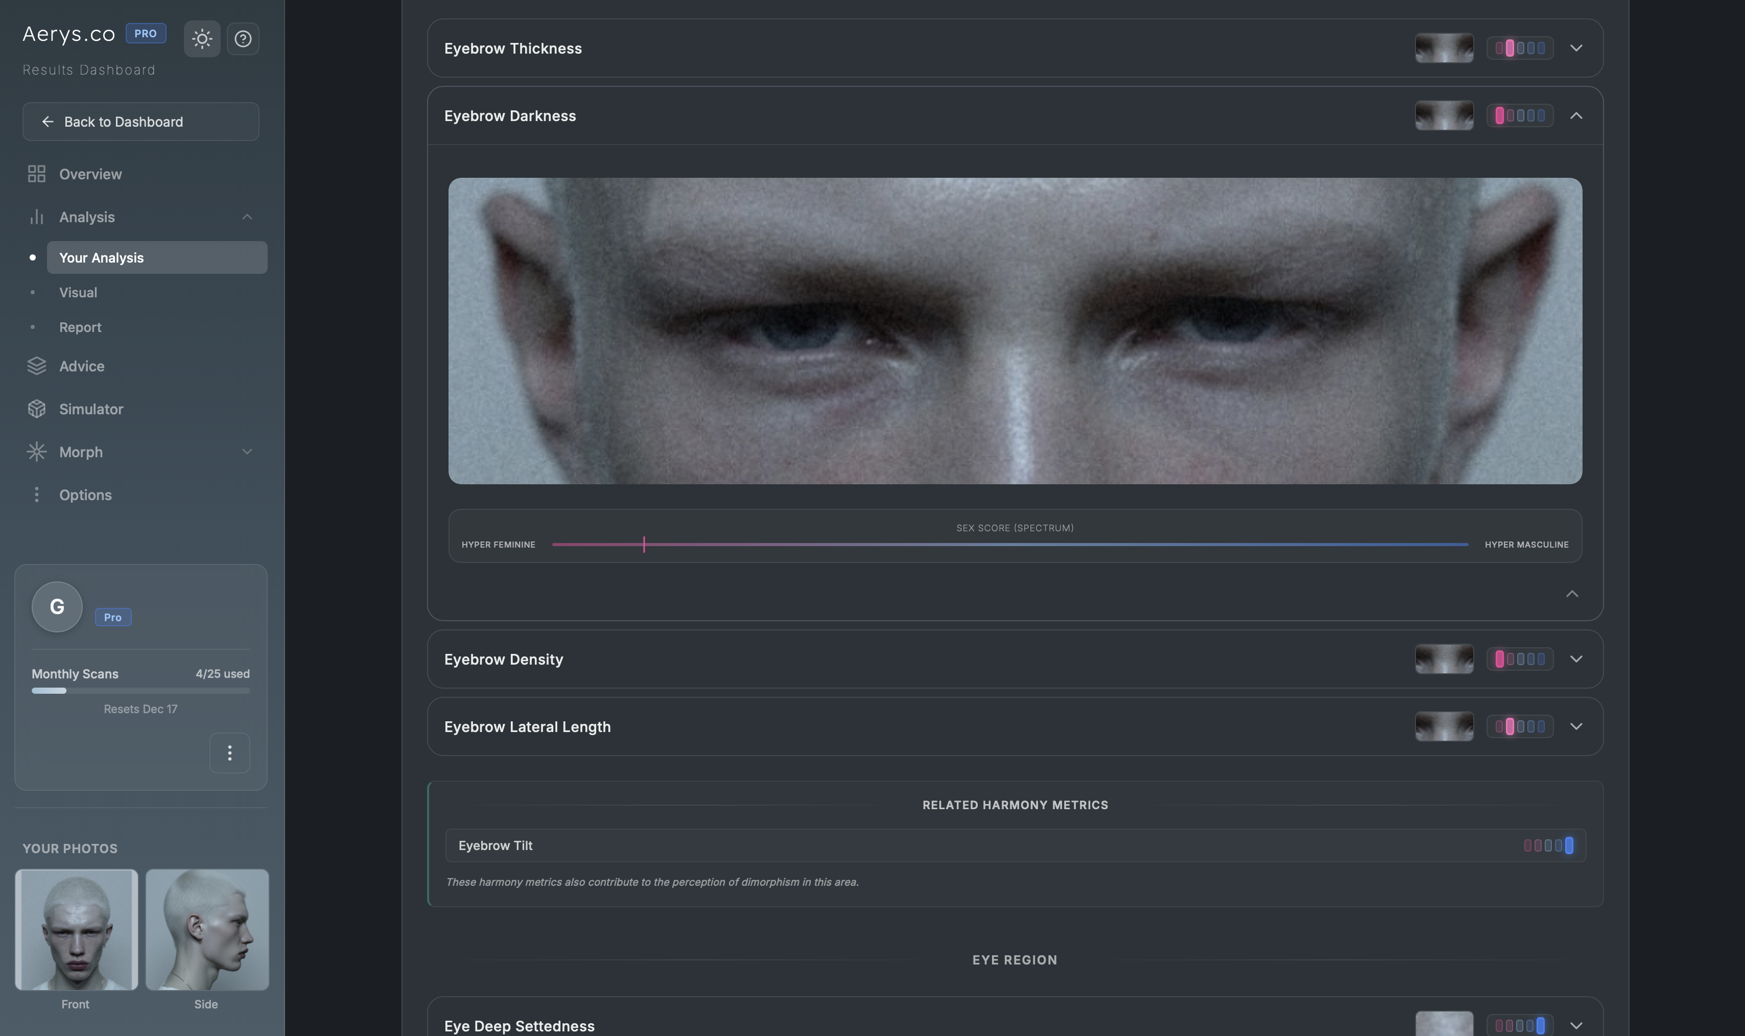Open Simulator via its cube icon

[36, 409]
